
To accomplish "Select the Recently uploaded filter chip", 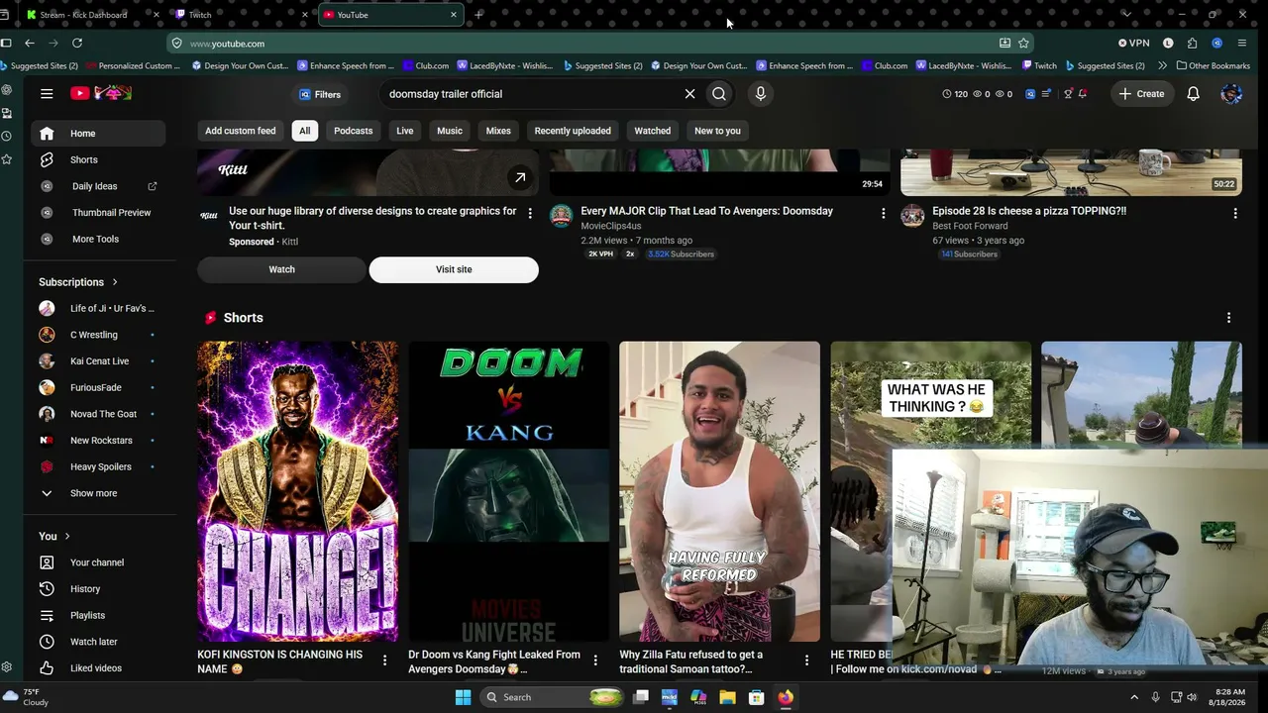I will (573, 131).
